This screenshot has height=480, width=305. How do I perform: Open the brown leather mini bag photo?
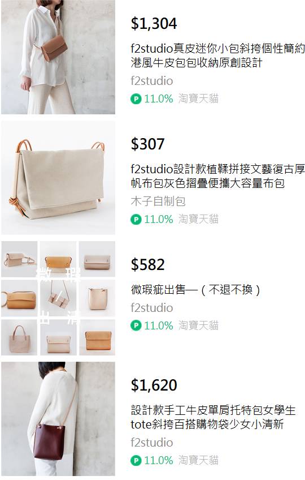[58, 57]
